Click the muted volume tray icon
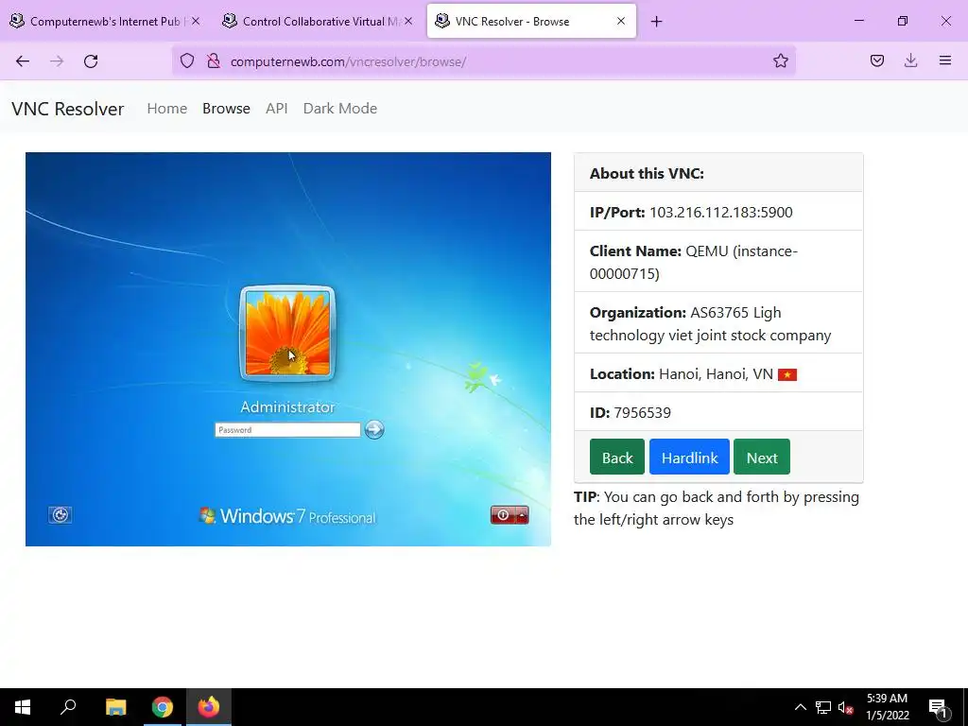This screenshot has height=726, width=968. [845, 707]
